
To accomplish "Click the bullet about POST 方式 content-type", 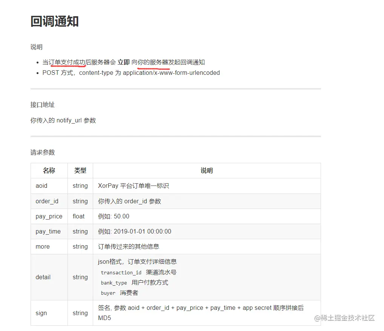I will [x=131, y=73].
